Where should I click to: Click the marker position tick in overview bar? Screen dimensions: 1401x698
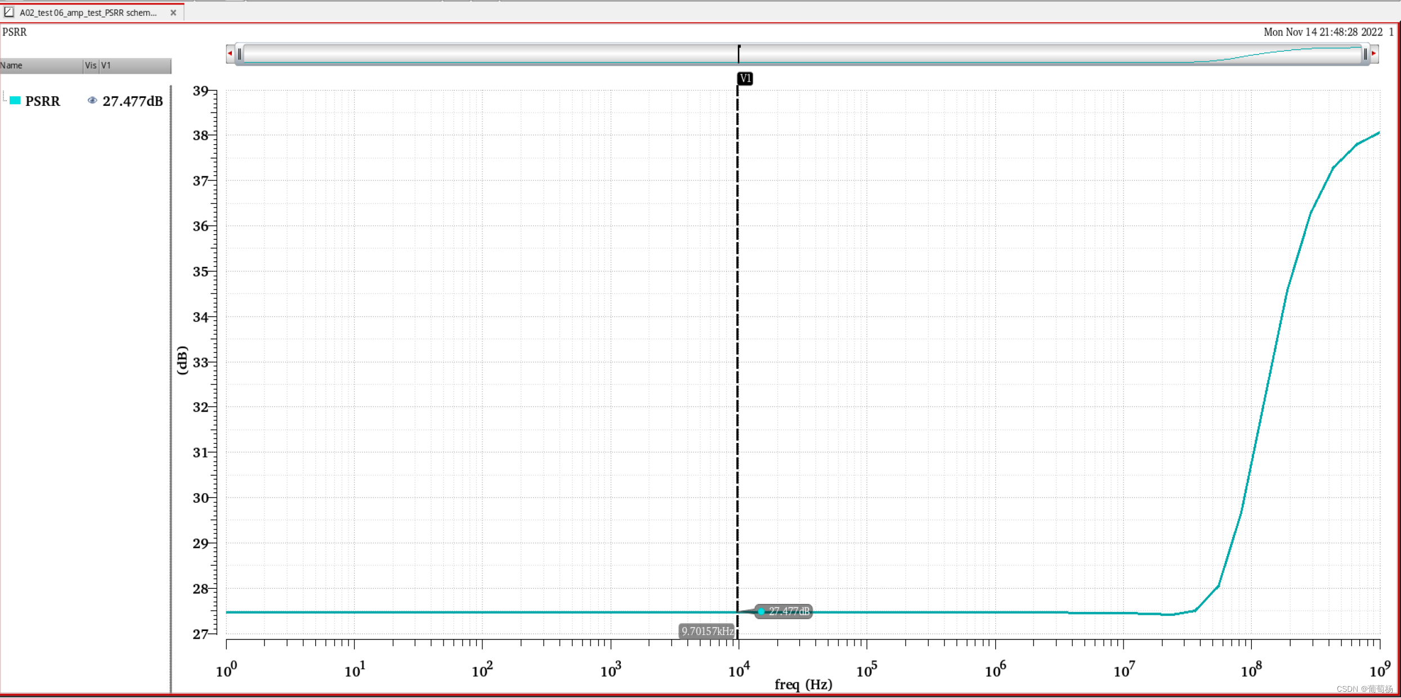tap(738, 54)
